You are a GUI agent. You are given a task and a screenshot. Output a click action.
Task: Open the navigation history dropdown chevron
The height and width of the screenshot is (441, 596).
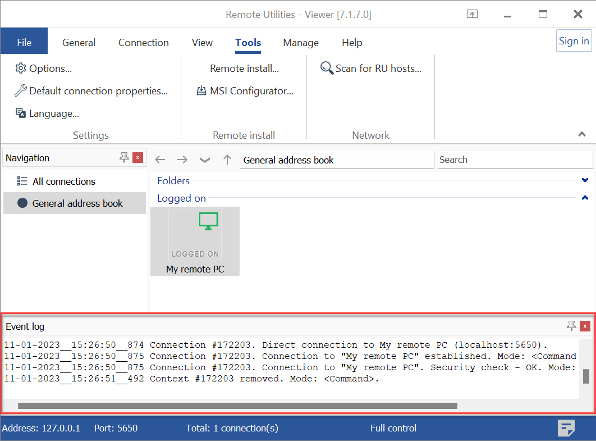click(205, 160)
